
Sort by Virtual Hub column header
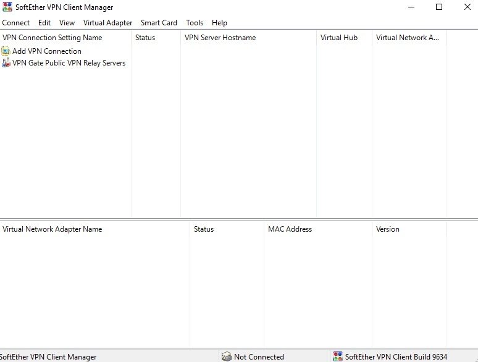click(x=344, y=38)
